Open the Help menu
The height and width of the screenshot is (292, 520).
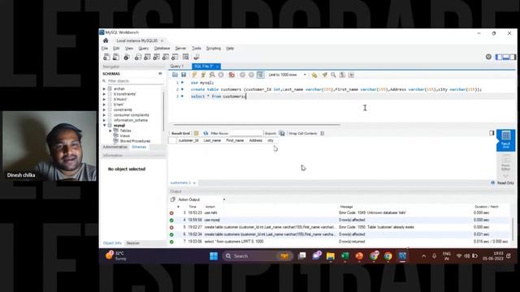(230, 49)
